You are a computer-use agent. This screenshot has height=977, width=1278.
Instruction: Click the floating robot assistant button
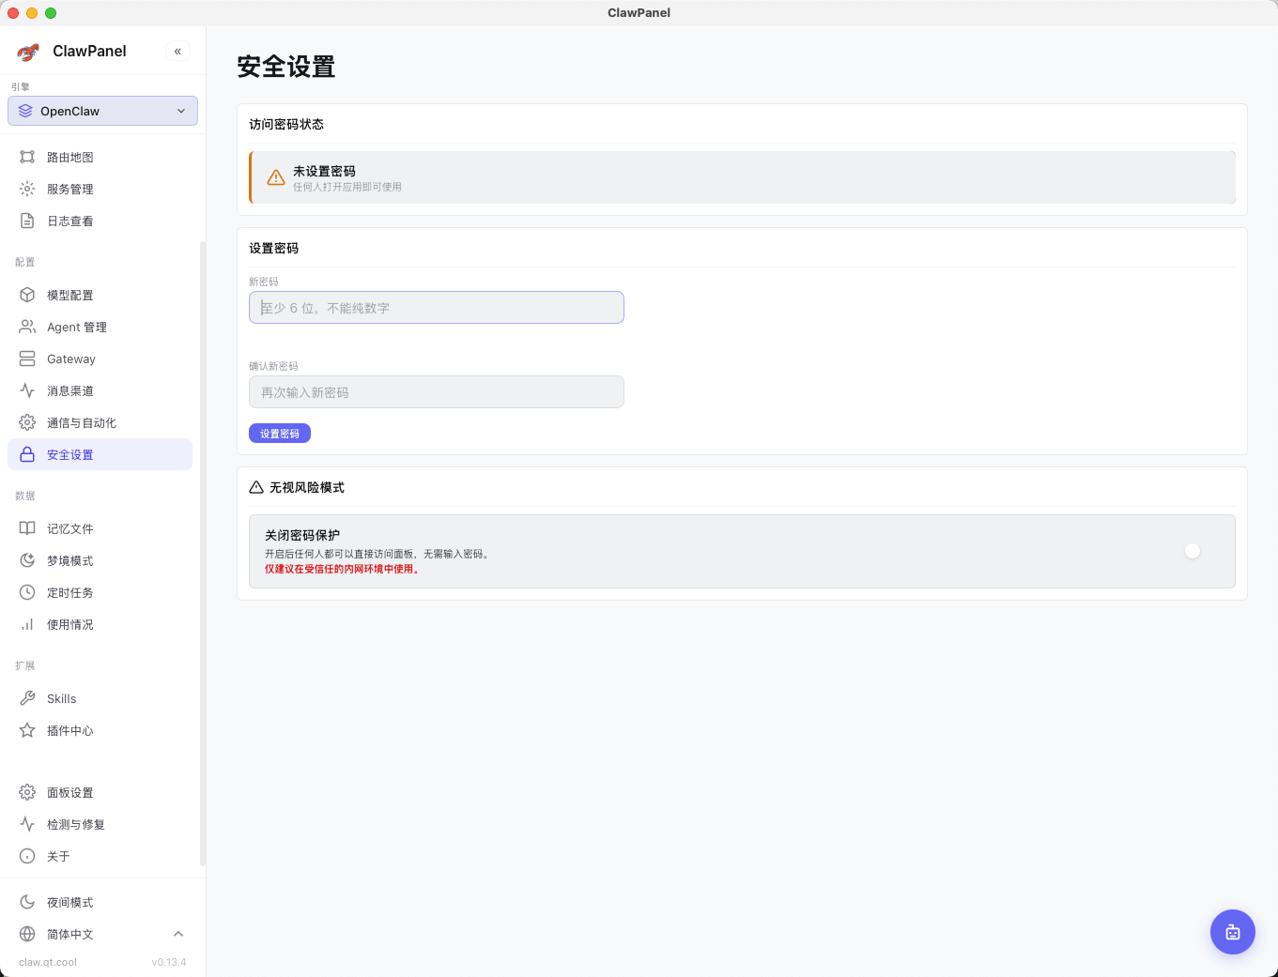point(1232,932)
